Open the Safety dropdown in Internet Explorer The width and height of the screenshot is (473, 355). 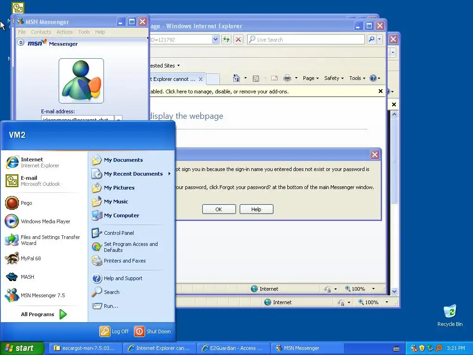tap(334, 78)
